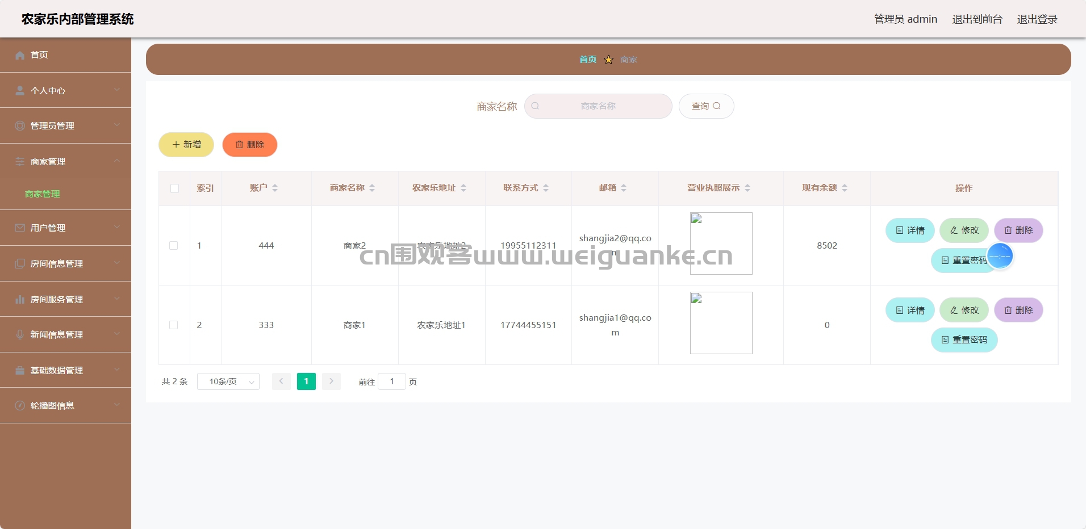Image resolution: width=1086 pixels, height=529 pixels.
Task: Expand the 房间服务管理 menu chevron
Action: tap(117, 299)
